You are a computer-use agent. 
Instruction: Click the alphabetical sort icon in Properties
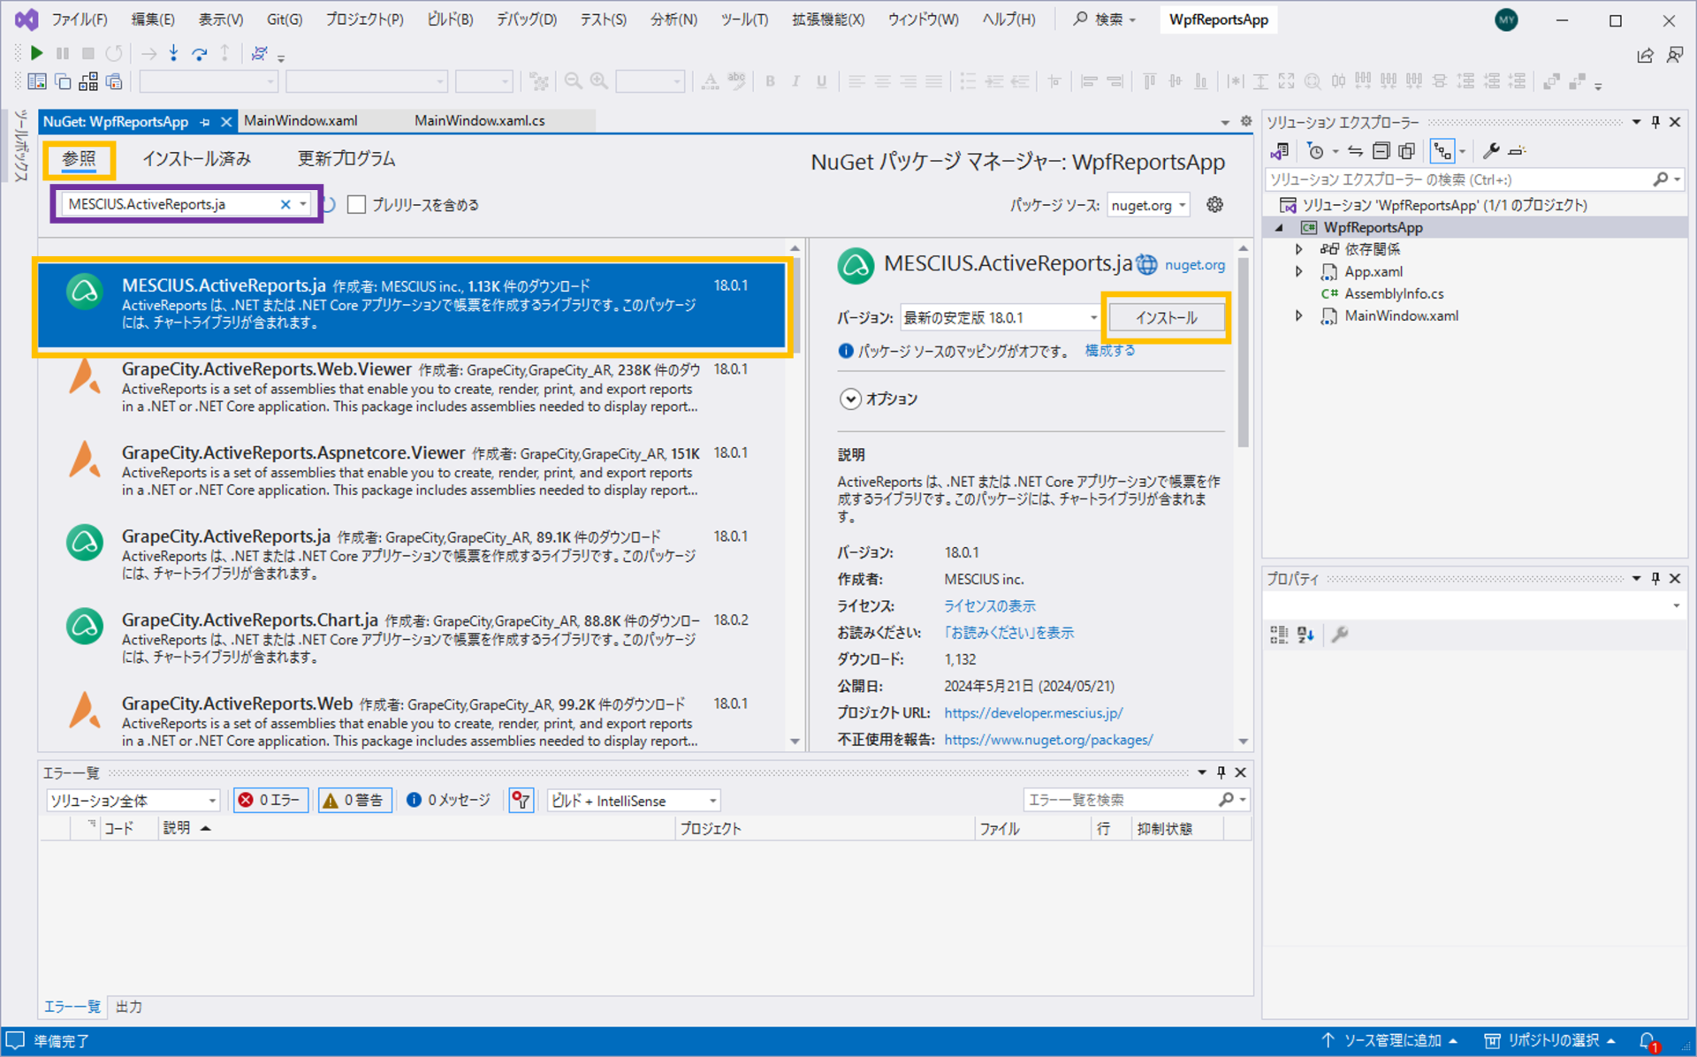[1305, 635]
